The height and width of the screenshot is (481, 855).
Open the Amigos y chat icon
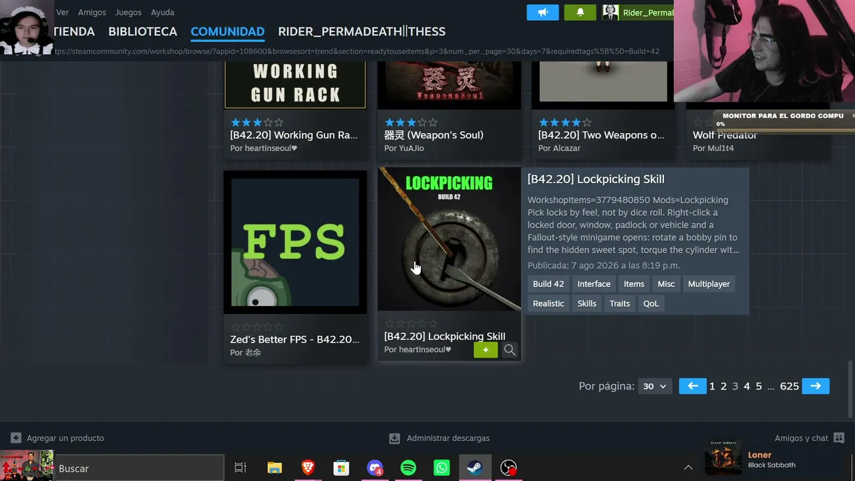[x=839, y=438]
